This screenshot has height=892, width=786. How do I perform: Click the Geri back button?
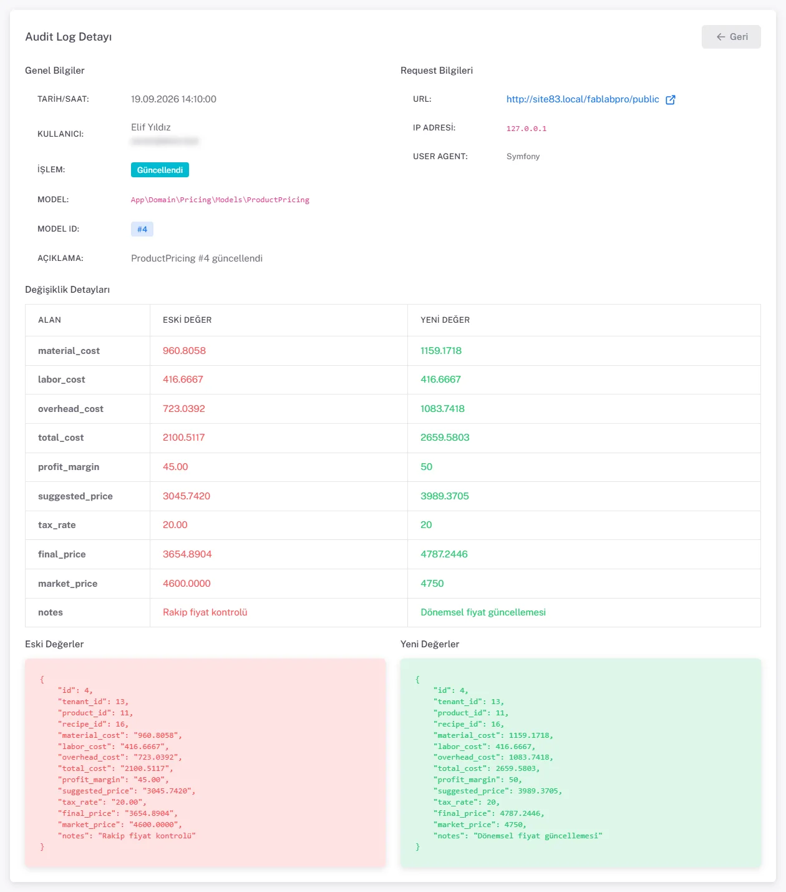pos(731,37)
